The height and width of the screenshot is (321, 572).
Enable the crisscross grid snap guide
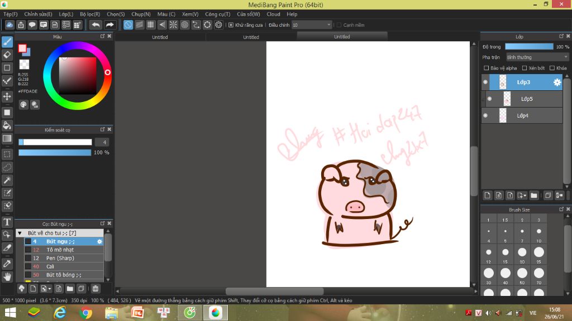151,25
